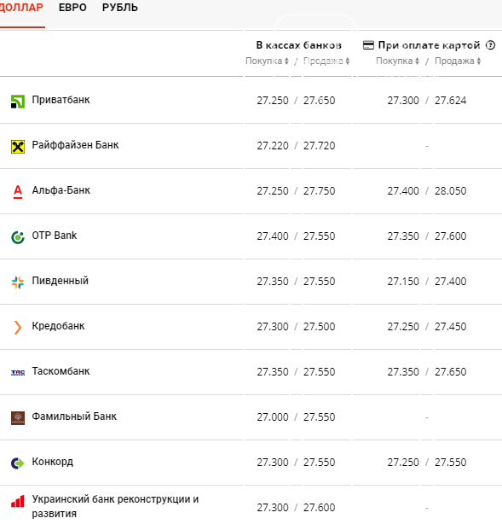Click the Таскомбанк TAC logo icon
The height and width of the screenshot is (530, 502).
(x=18, y=373)
